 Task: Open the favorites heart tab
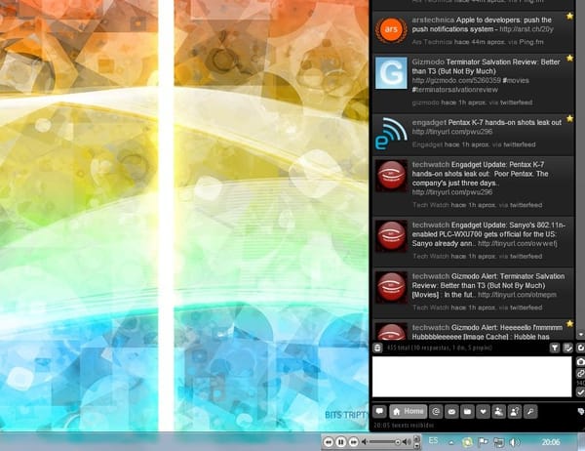pos(483,411)
